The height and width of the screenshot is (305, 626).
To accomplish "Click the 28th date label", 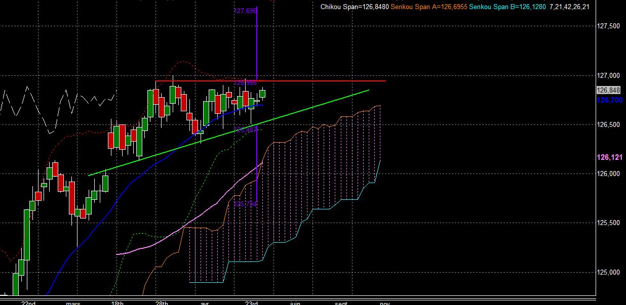I will pyautogui.click(x=162, y=302).
